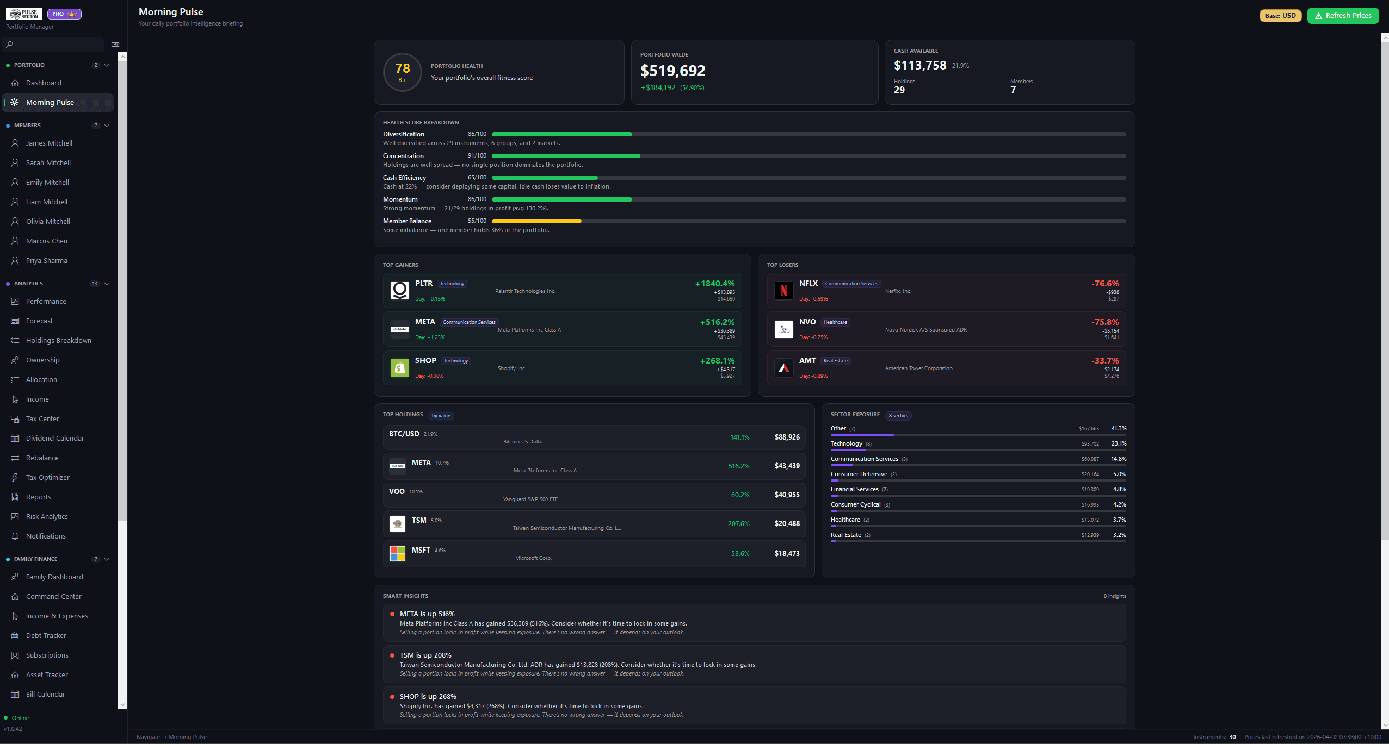Toggle the Base: USD currency badge
The image size is (1389, 744).
click(1280, 16)
